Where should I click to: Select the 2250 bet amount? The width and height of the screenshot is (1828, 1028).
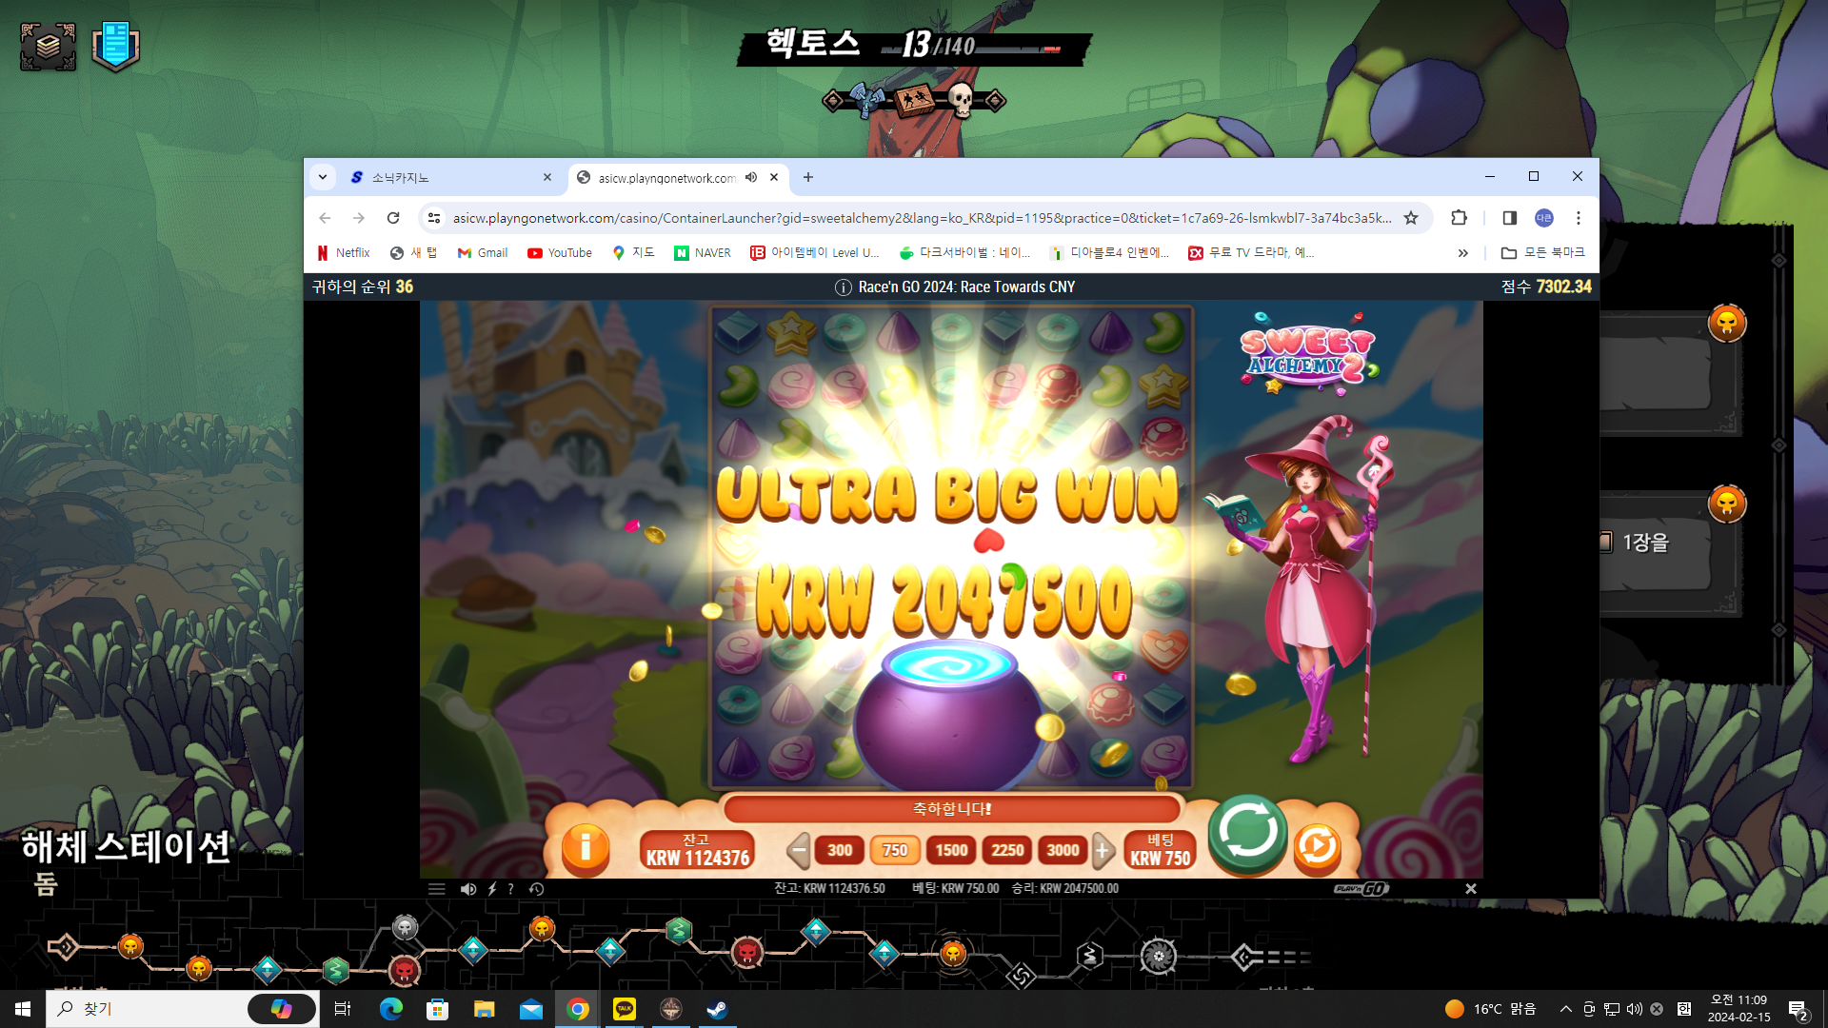pos(1007,850)
